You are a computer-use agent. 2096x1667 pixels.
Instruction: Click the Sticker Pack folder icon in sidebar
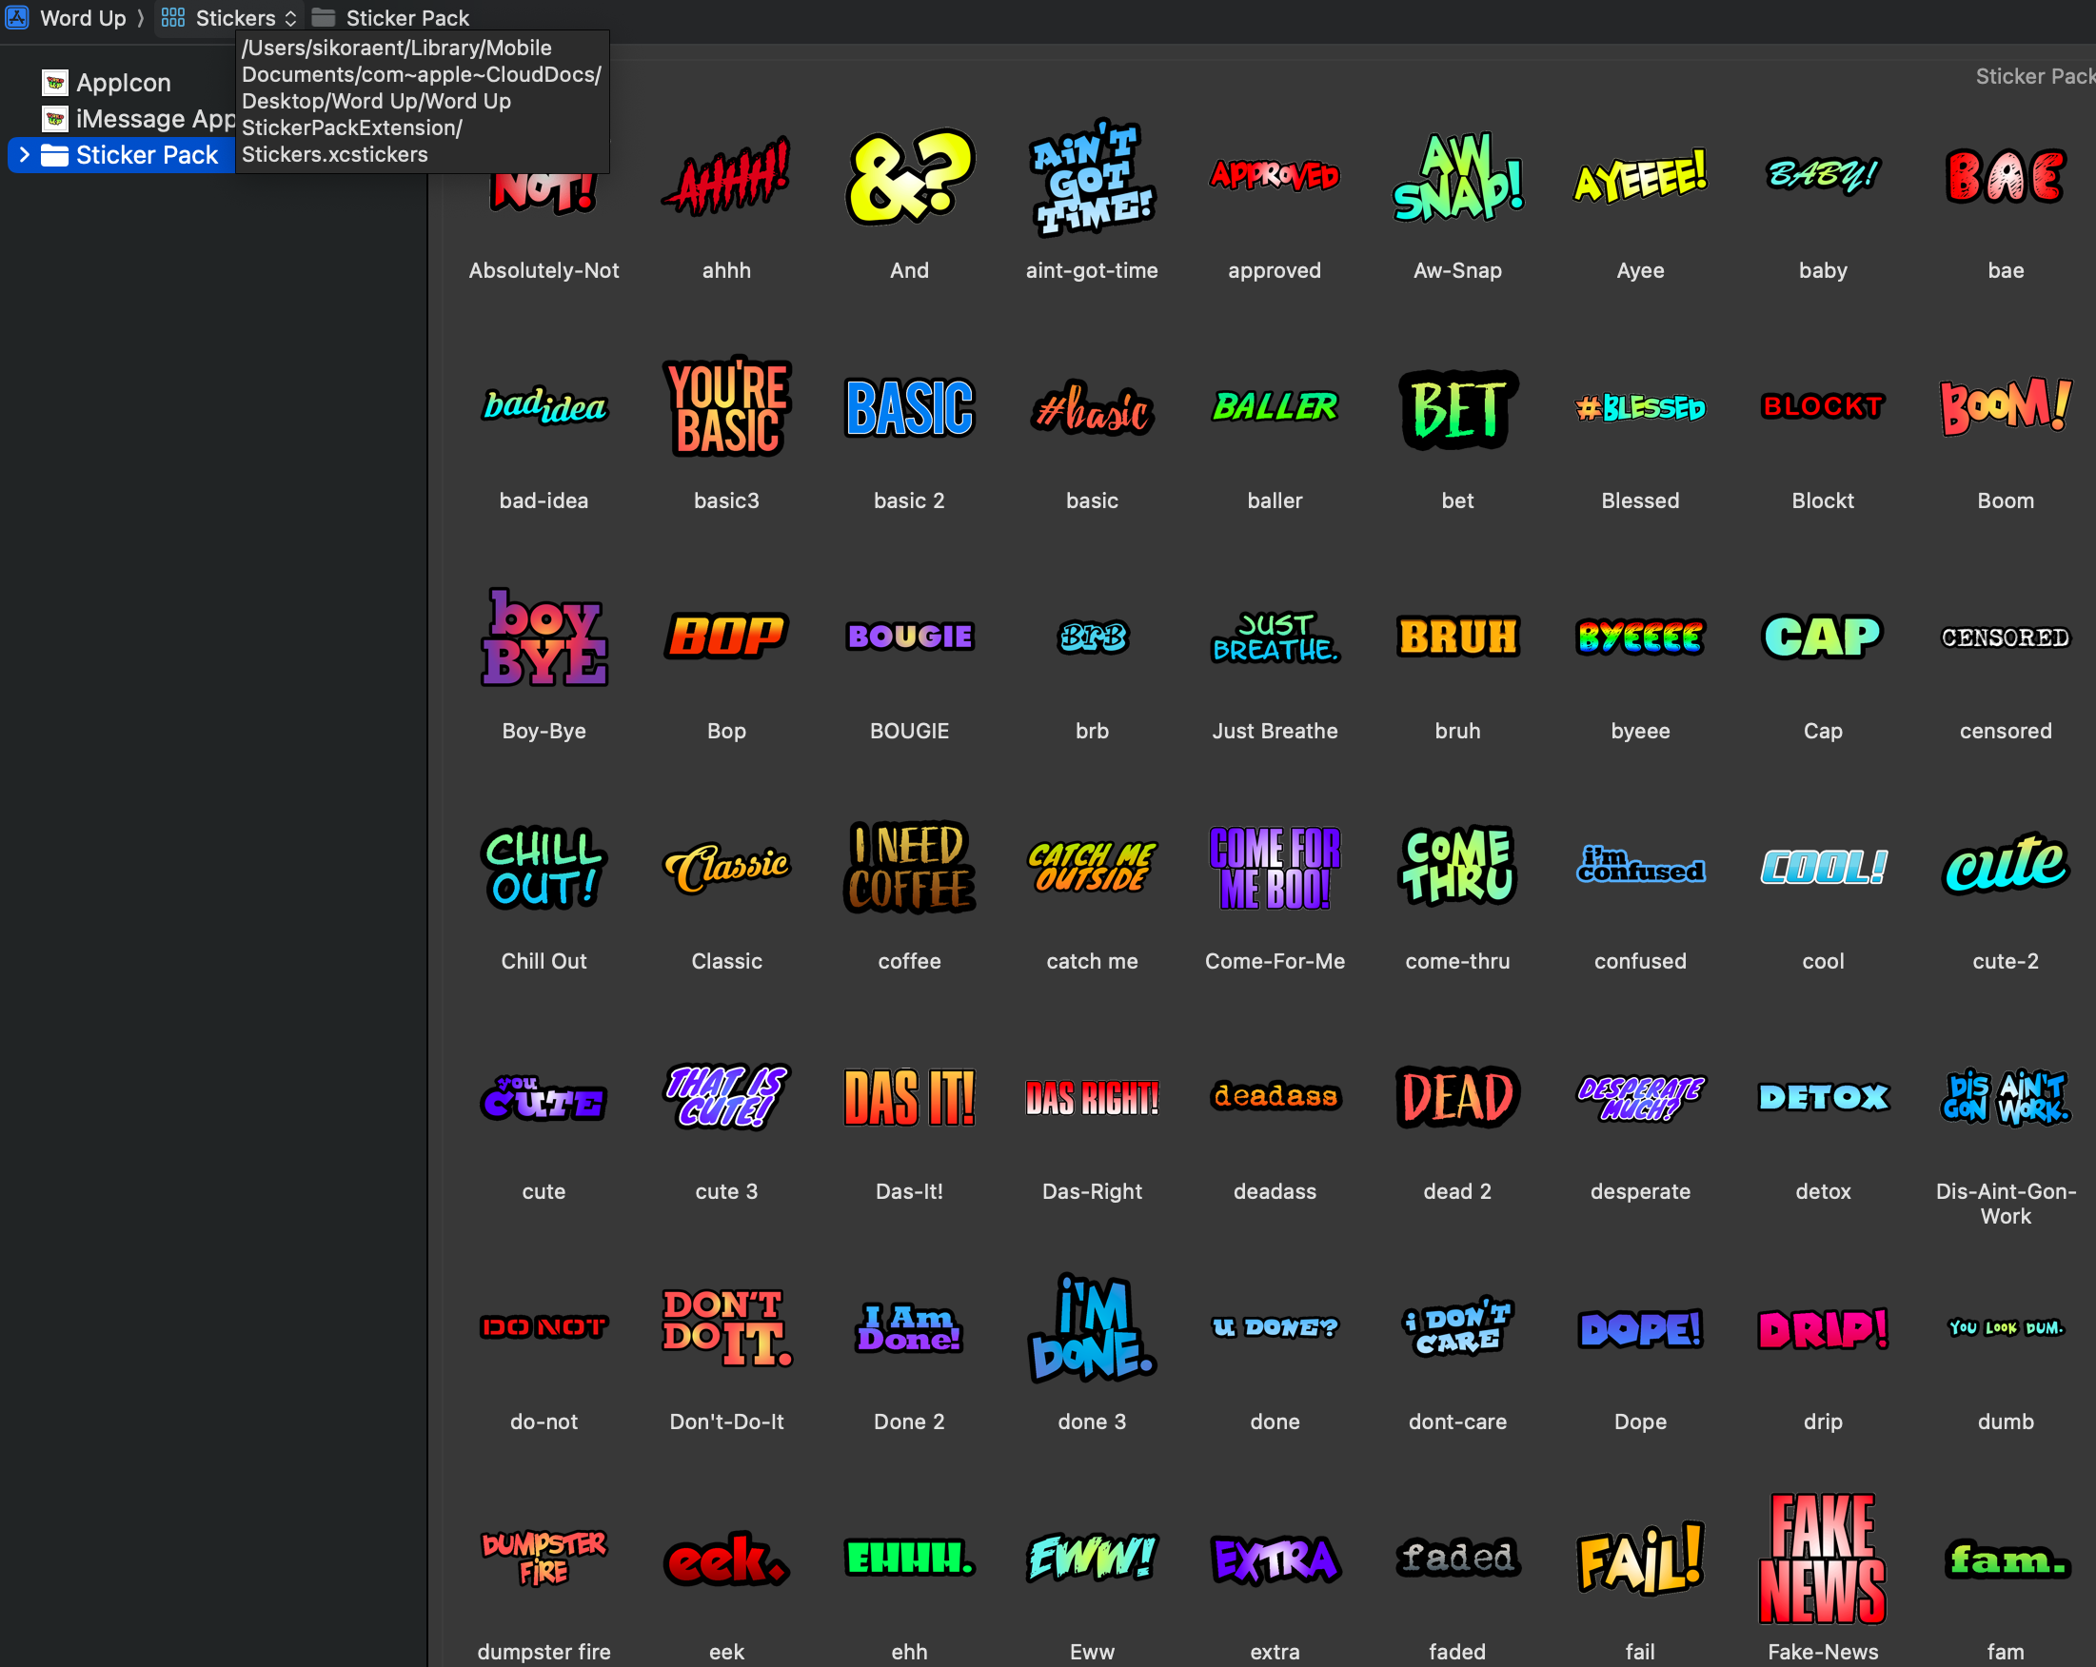click(x=54, y=154)
